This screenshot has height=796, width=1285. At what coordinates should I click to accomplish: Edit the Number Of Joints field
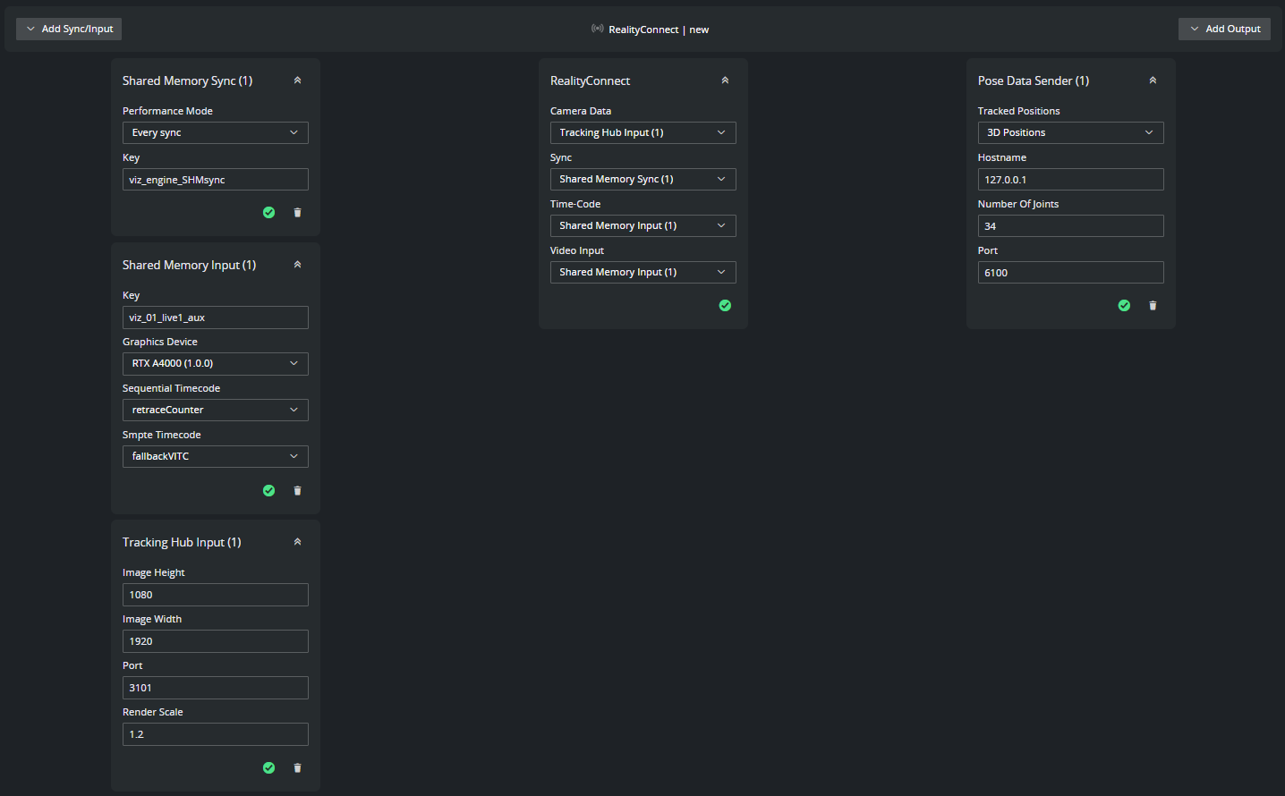click(1071, 226)
